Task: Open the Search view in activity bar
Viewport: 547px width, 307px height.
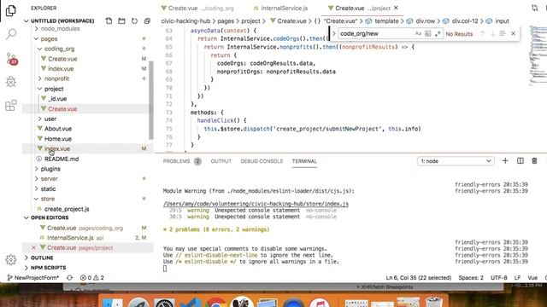Action: (11, 34)
